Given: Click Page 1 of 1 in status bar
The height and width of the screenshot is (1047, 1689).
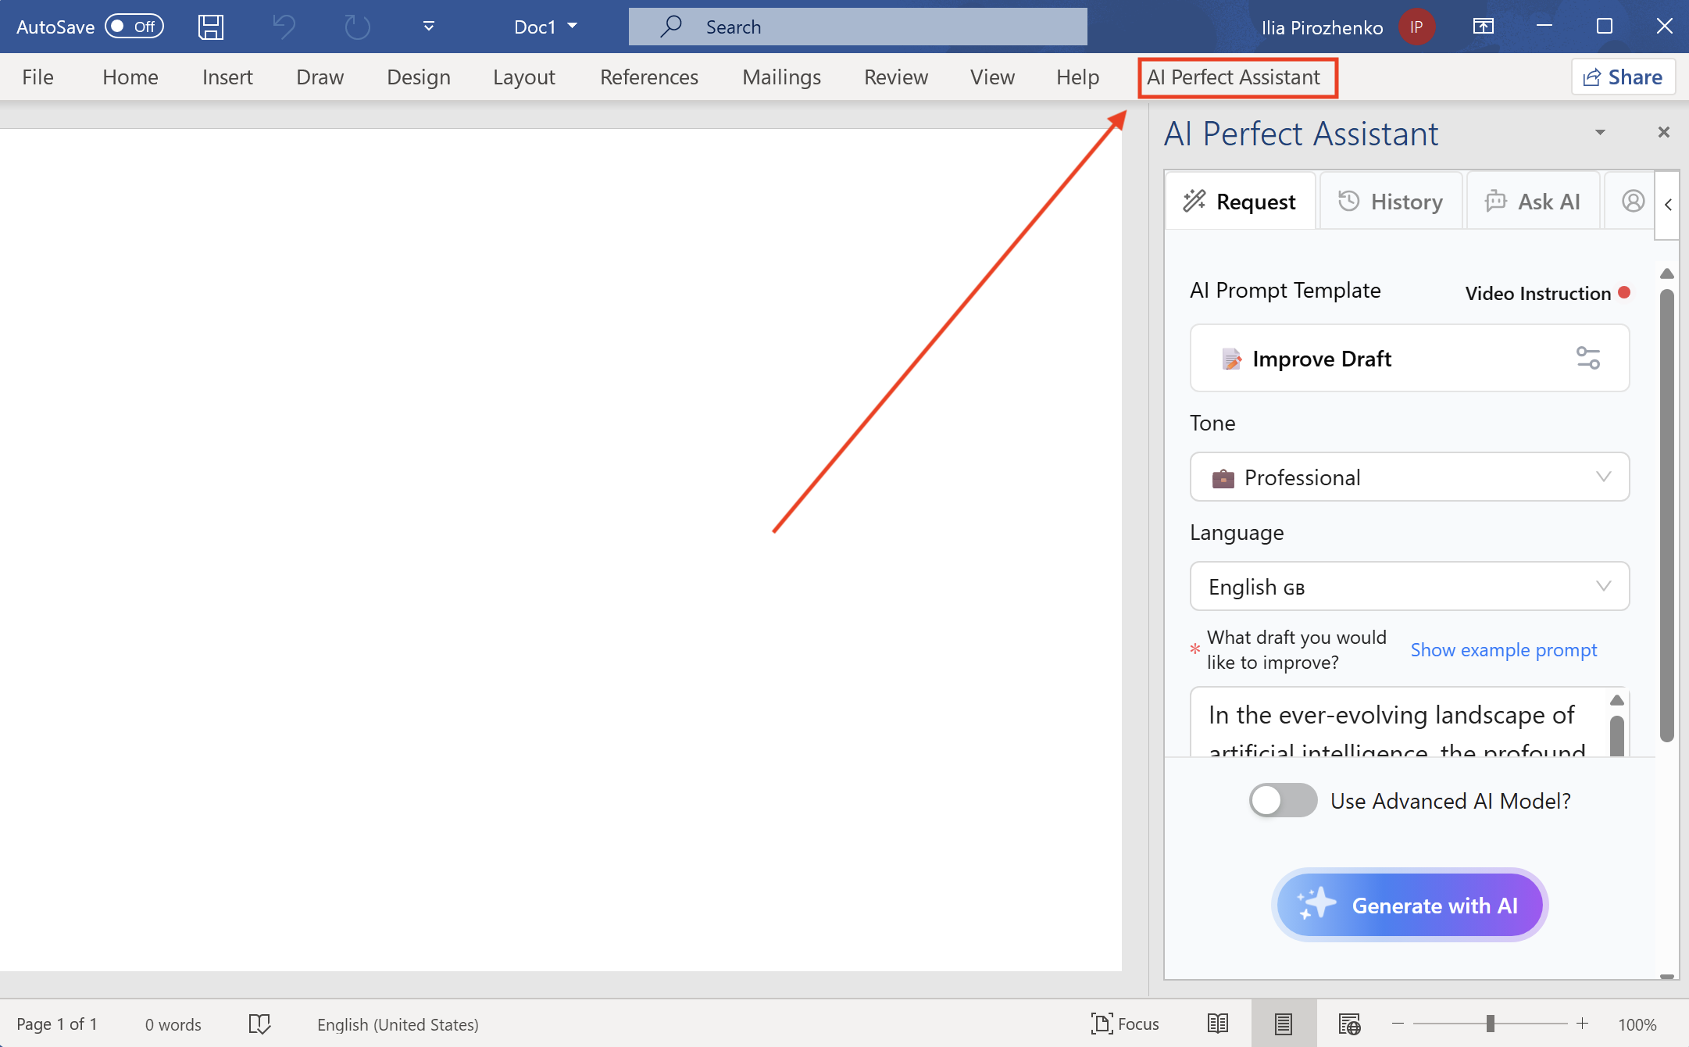Looking at the screenshot, I should tap(57, 1024).
